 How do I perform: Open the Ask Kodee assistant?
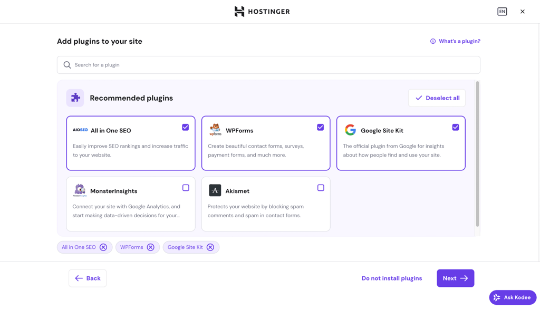click(512, 297)
